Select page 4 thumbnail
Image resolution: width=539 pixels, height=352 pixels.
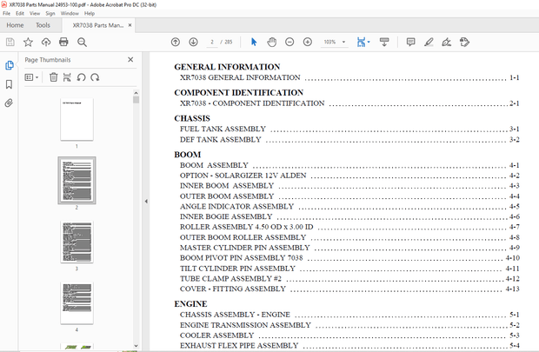pyautogui.click(x=77, y=303)
